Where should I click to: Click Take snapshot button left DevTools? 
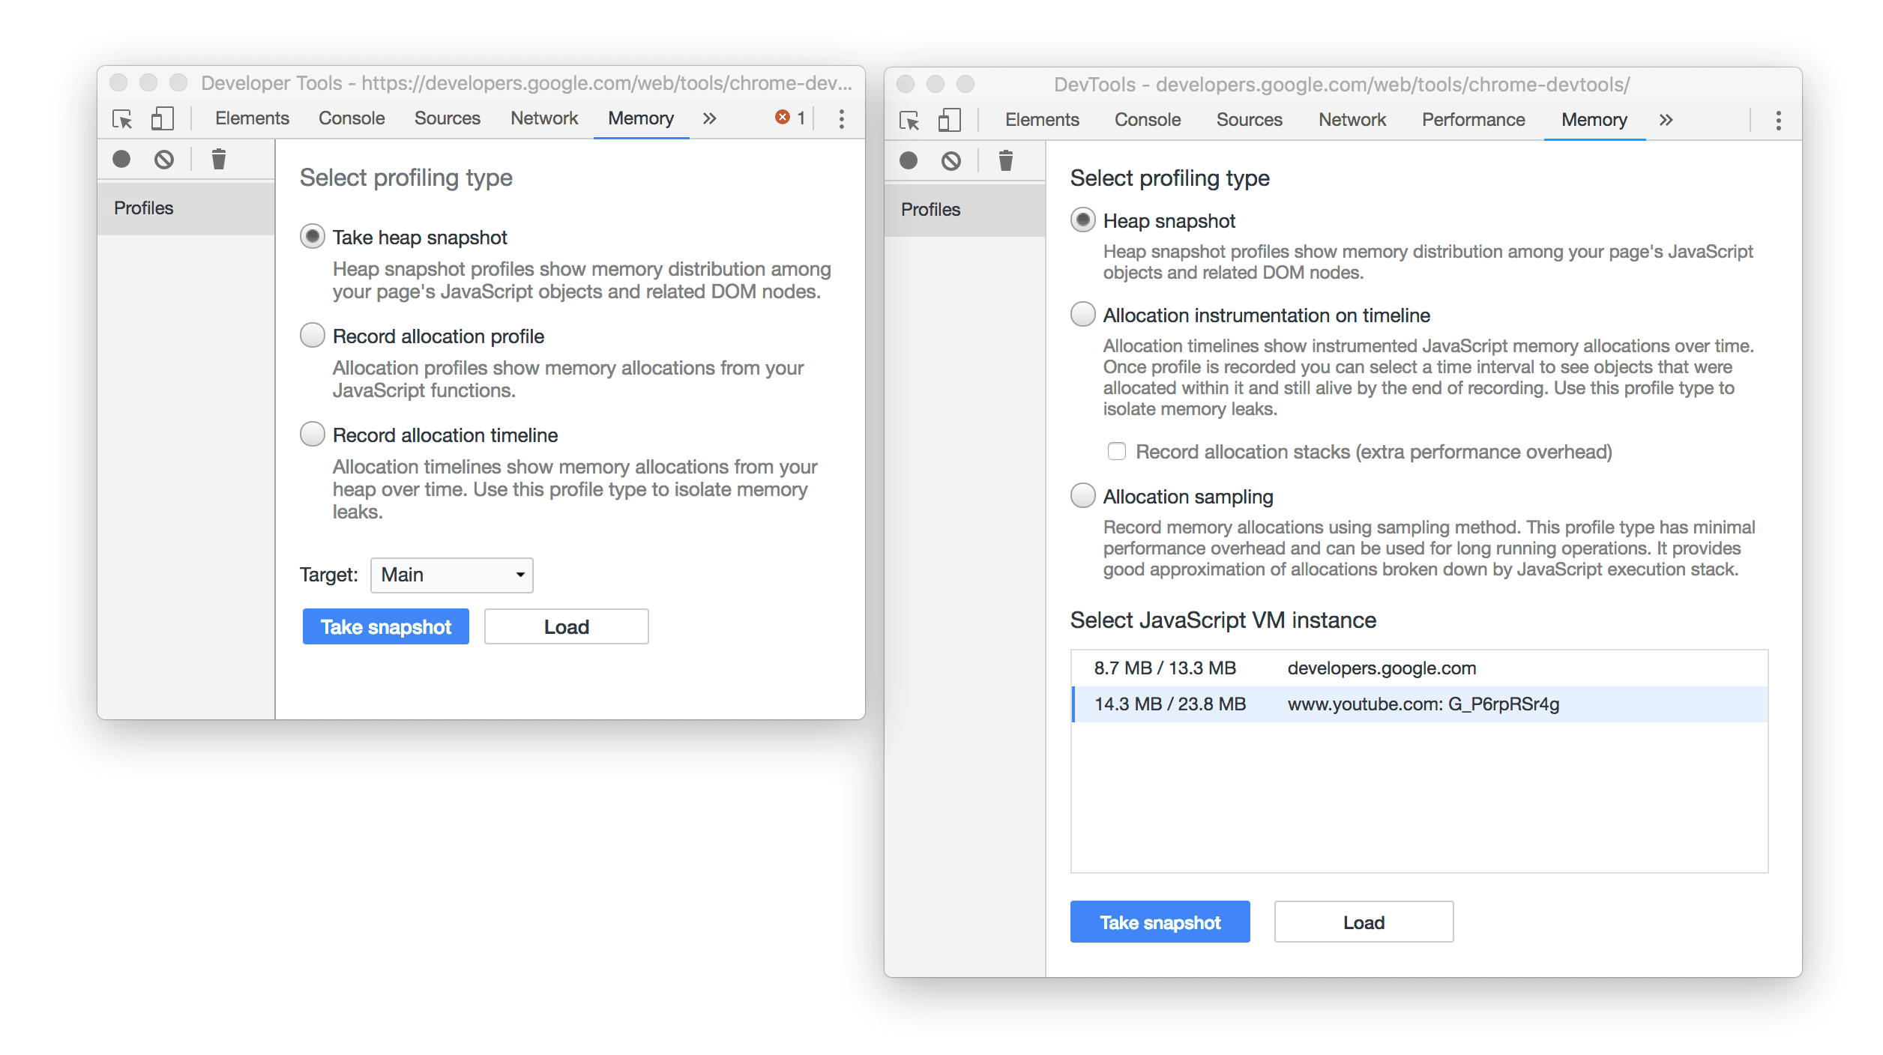(x=384, y=627)
